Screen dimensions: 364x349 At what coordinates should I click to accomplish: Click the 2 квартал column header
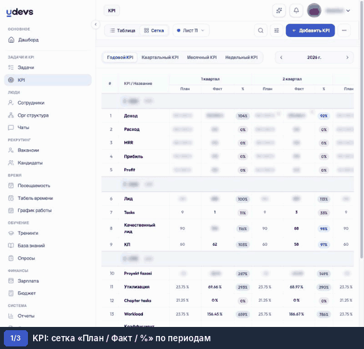tap(292, 79)
